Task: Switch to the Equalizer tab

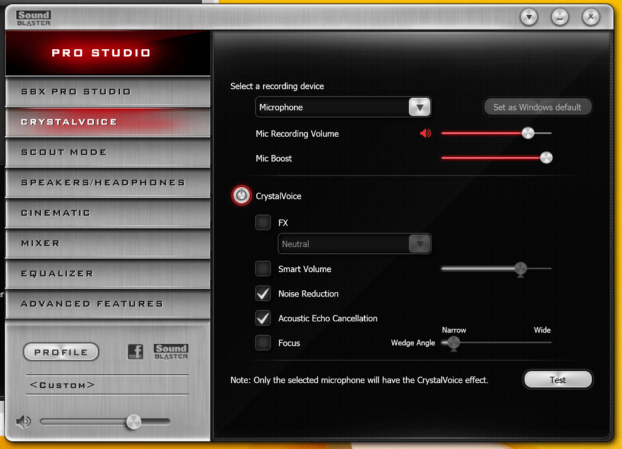Action: point(107,273)
